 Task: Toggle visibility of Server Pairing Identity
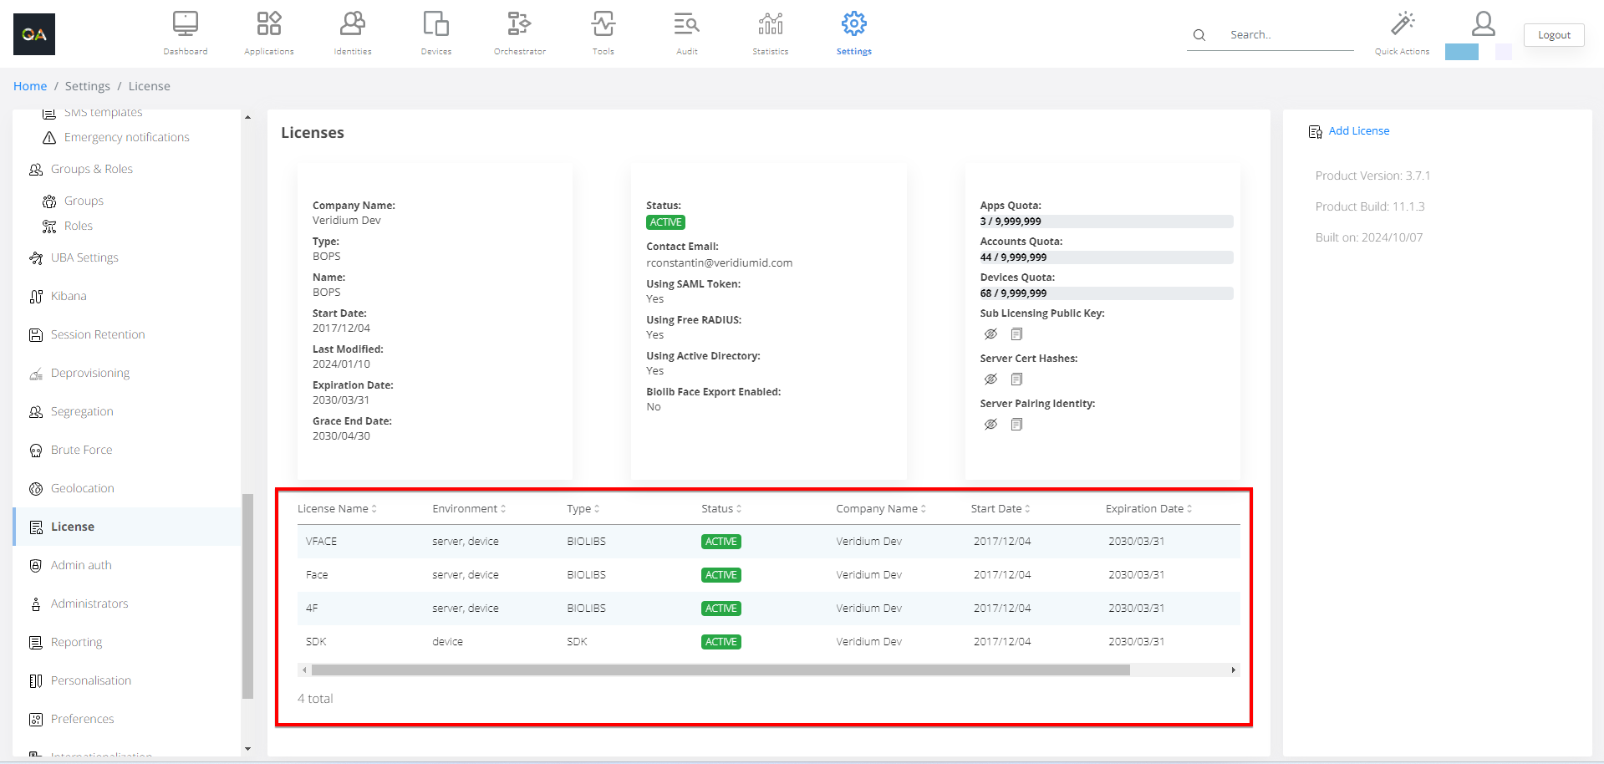tap(990, 425)
